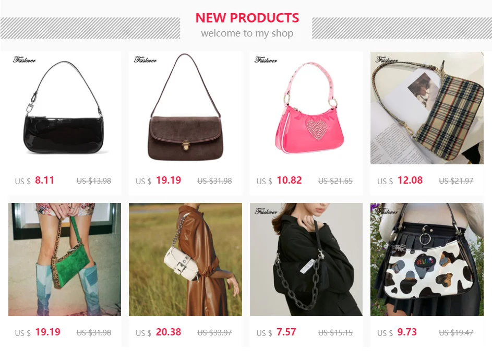
Task: Click the welcome to my shop subtitle
Action: [247, 33]
